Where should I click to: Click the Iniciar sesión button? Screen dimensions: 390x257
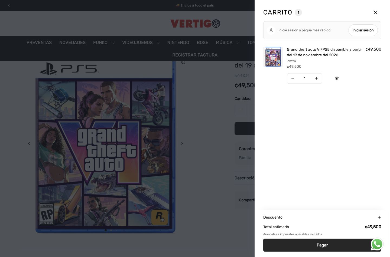(x=363, y=30)
